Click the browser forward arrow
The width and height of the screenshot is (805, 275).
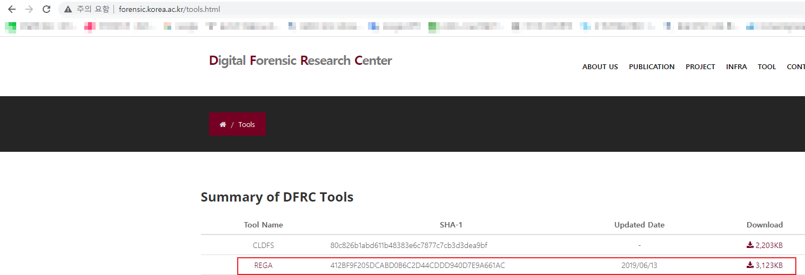click(29, 9)
